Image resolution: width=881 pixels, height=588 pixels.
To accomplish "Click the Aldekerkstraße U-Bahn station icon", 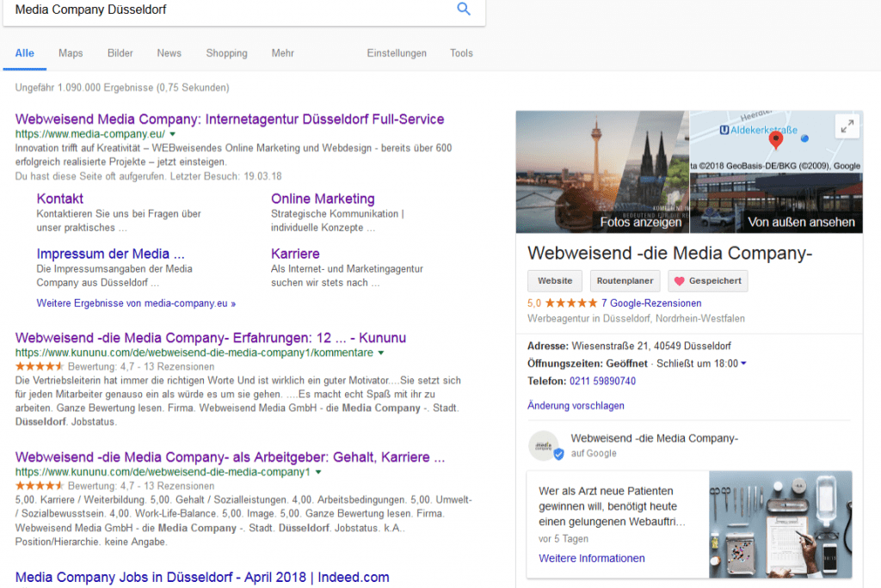I will coord(724,131).
